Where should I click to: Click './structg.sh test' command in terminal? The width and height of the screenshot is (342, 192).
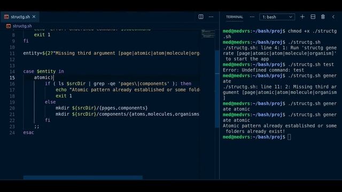(311, 65)
